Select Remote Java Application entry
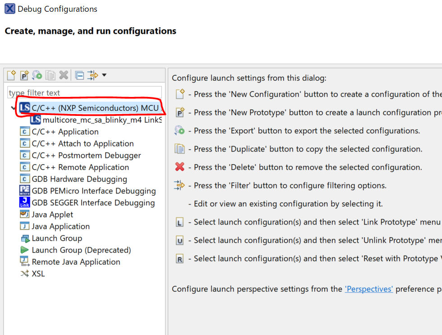The height and width of the screenshot is (335, 442). (x=76, y=262)
